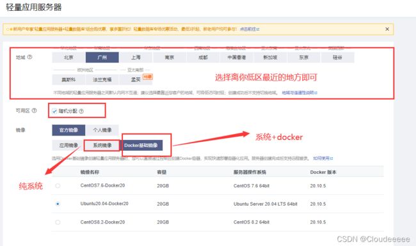Click the help icon next to 可用区

click(34, 111)
